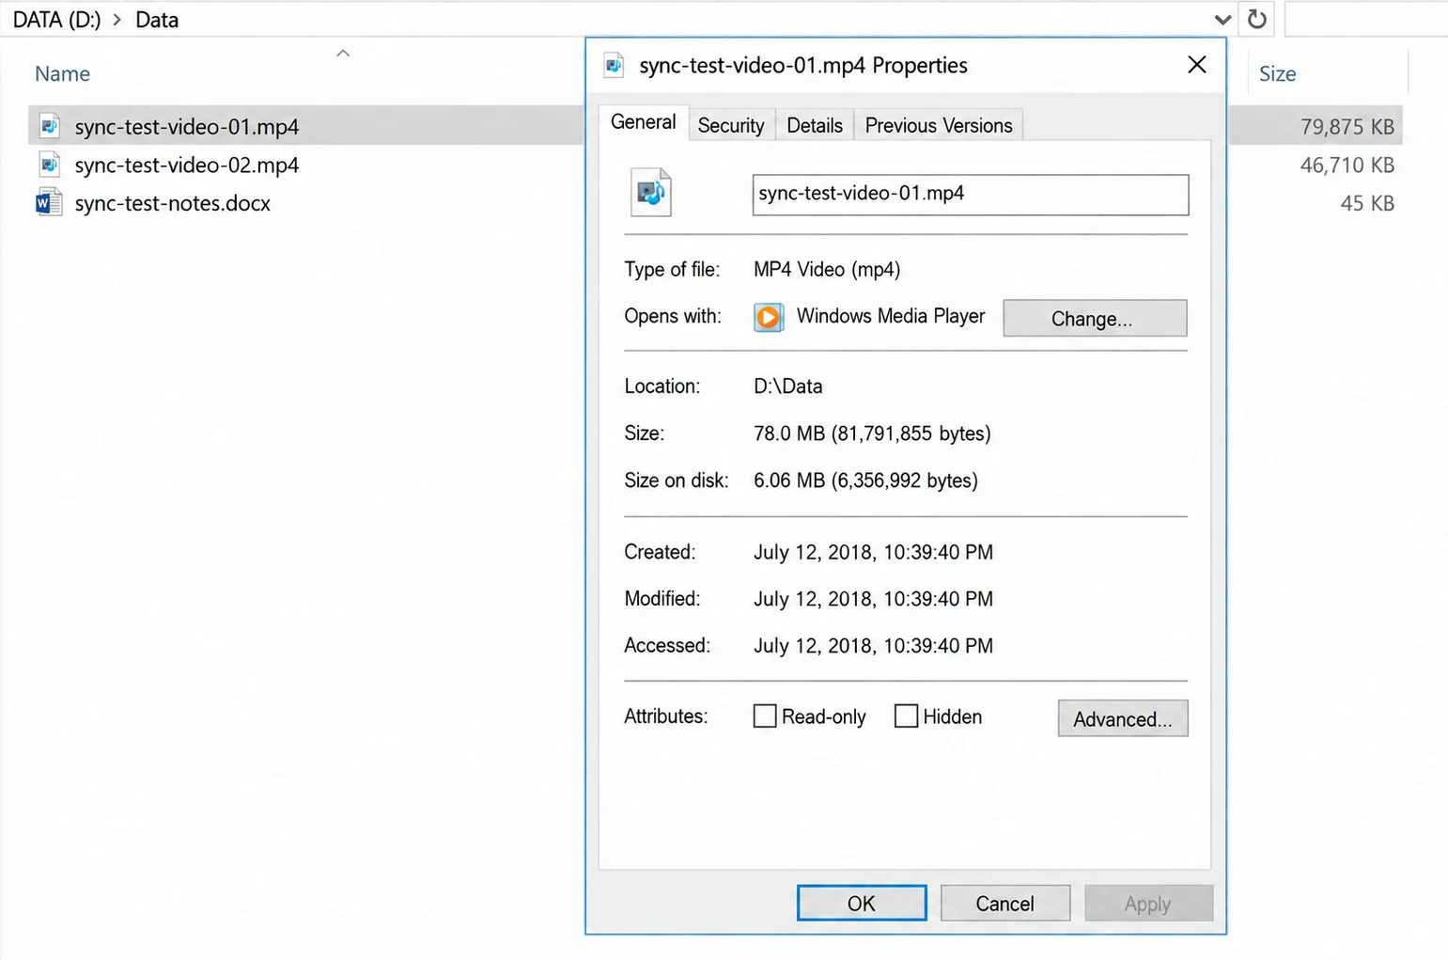Open the address bar history dropdown chevron
Screen dimensions: 1448x960
pyautogui.click(x=1222, y=19)
